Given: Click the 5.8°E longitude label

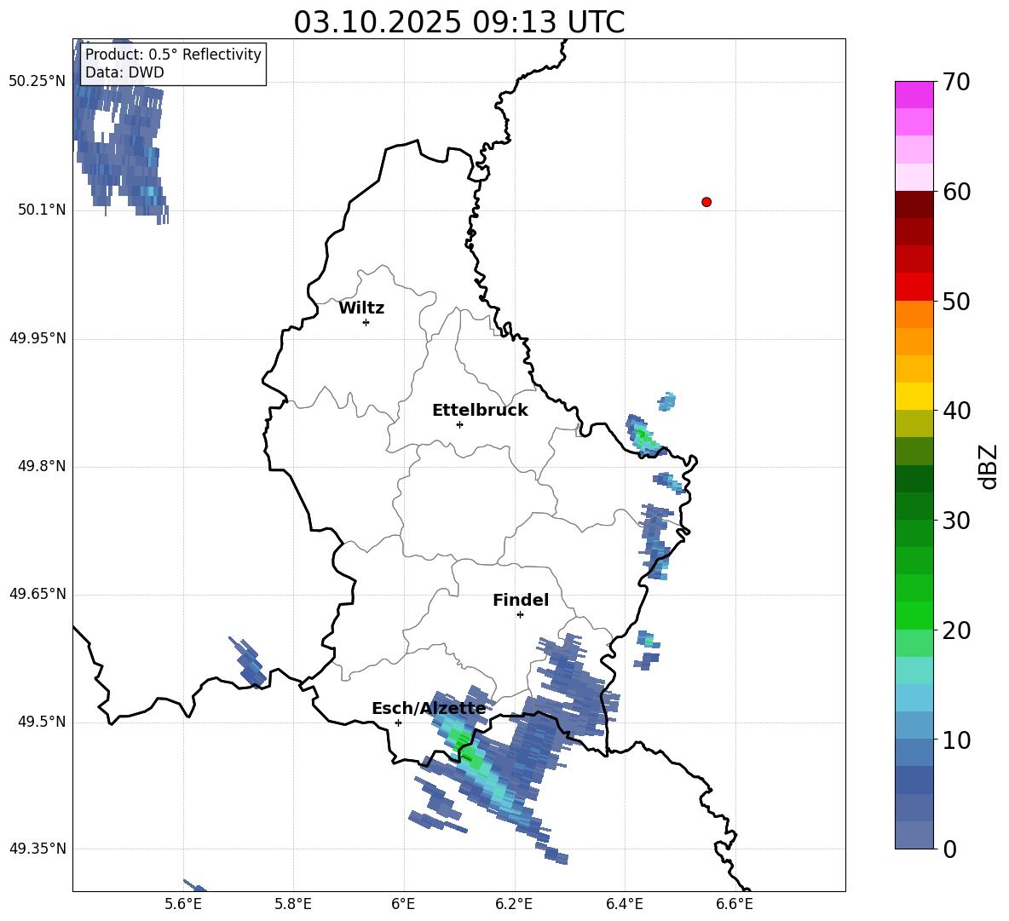Looking at the screenshot, I should (x=293, y=904).
